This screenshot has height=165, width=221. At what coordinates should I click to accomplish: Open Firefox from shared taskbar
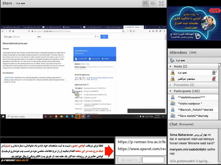click(x=83, y=117)
